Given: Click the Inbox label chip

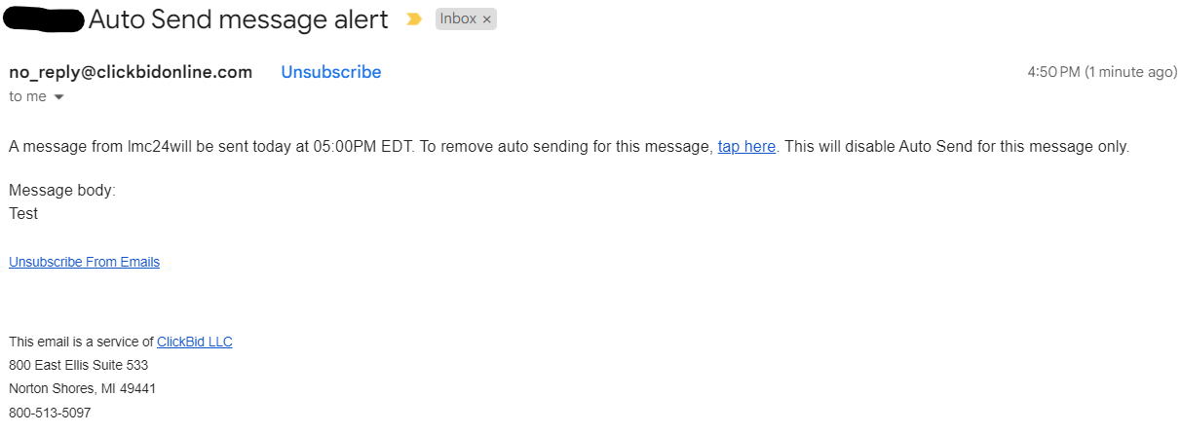Looking at the screenshot, I should 458,19.
